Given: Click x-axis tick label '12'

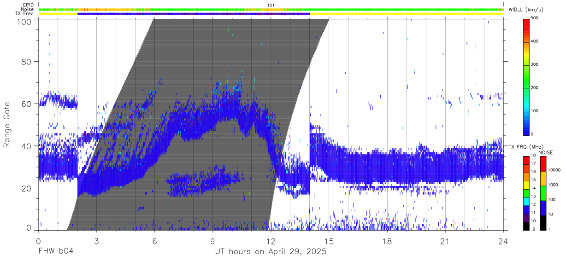Looking at the screenshot, I should (x=271, y=241).
